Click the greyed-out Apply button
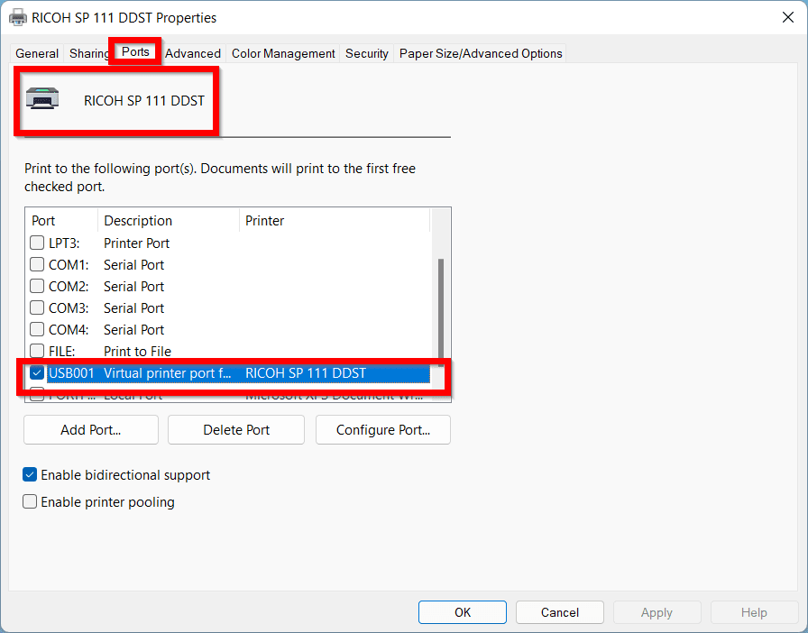The width and height of the screenshot is (808, 633). (x=656, y=612)
